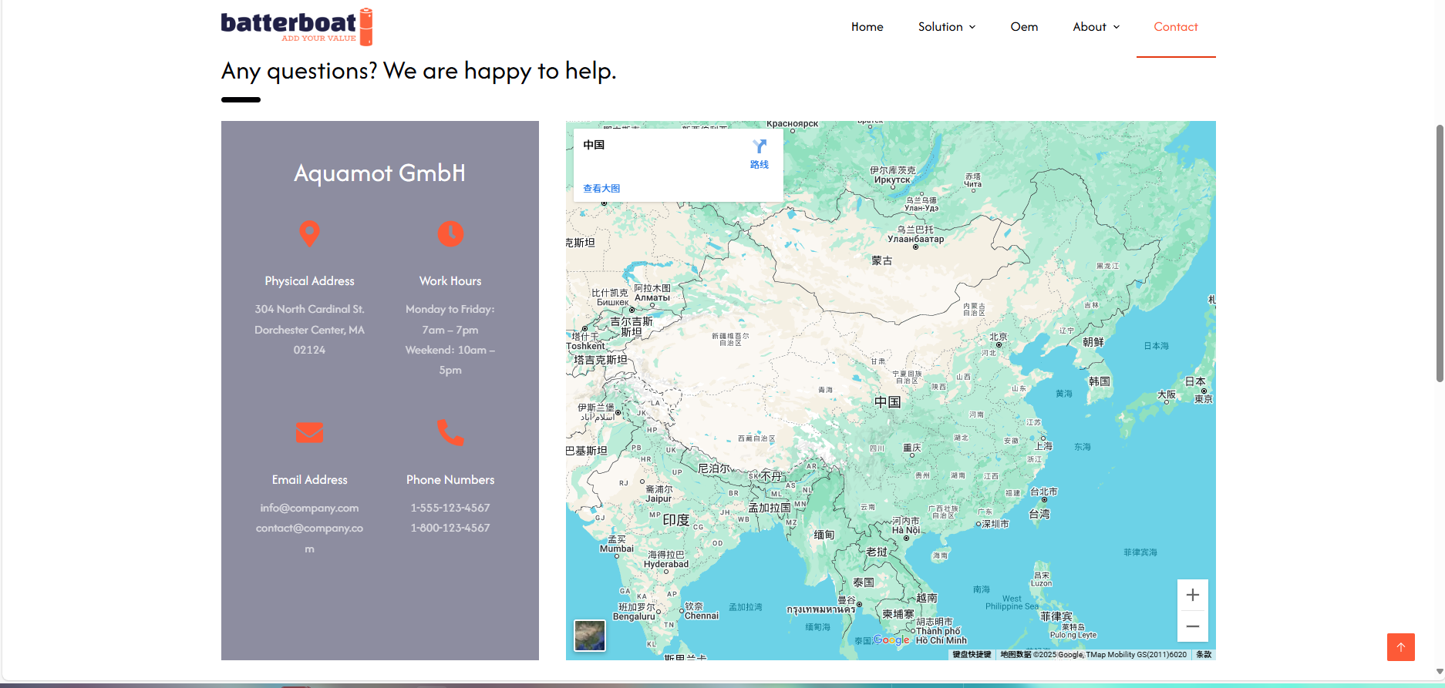This screenshot has height=688, width=1445.
Task: Select the Contact menu item
Action: 1175,27
